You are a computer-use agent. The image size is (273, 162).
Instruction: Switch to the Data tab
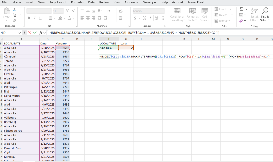tap(91, 2)
